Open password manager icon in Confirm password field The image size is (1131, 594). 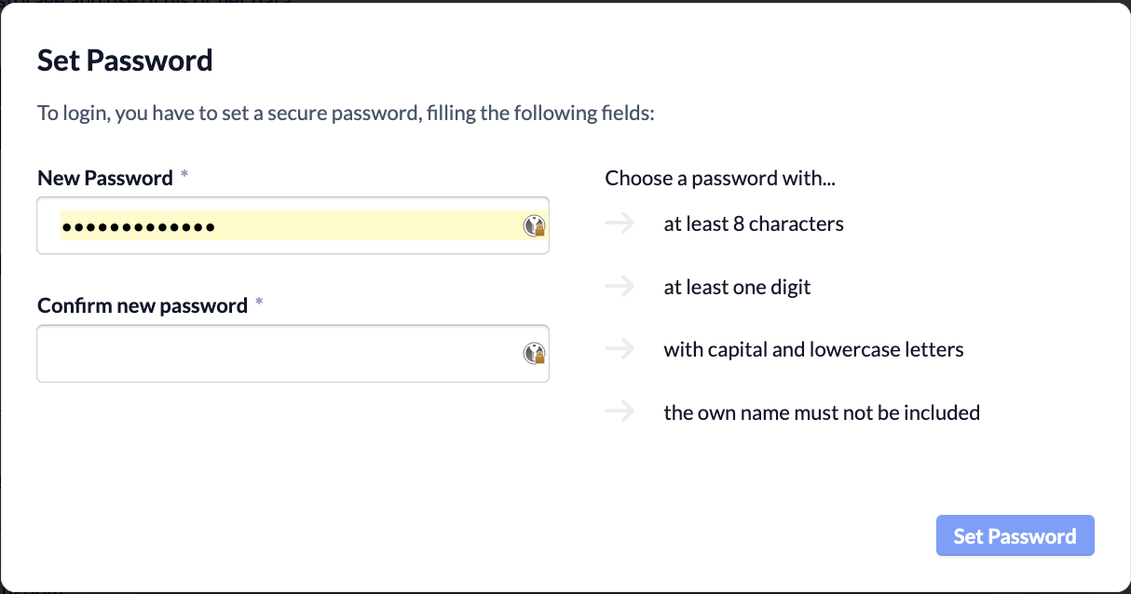click(x=535, y=353)
